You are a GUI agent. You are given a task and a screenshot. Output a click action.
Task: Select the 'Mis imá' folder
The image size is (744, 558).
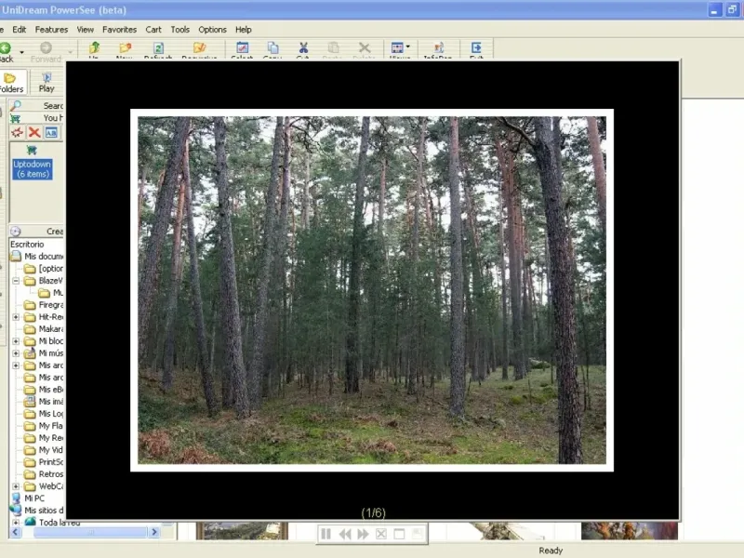click(51, 402)
